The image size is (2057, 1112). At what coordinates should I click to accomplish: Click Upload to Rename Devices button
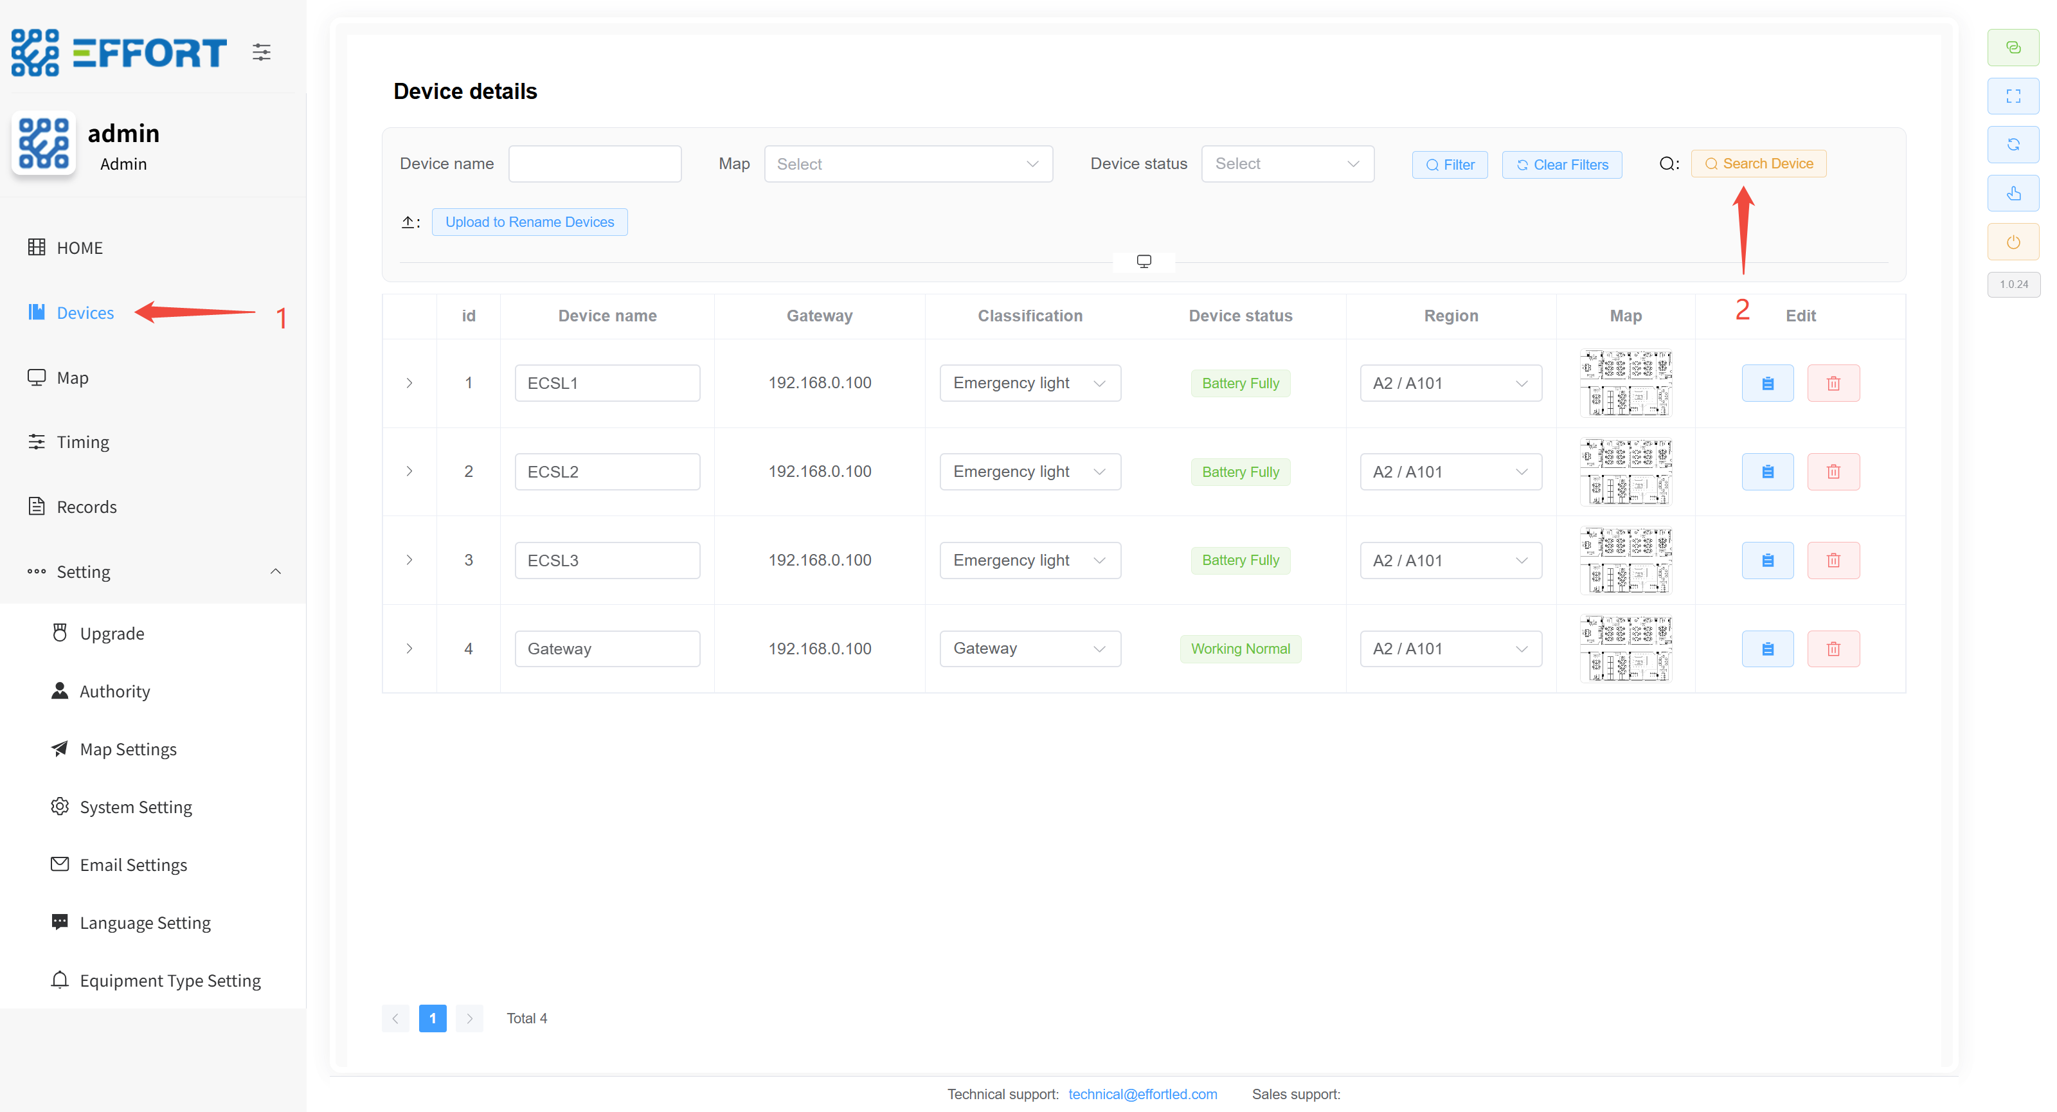click(x=530, y=222)
